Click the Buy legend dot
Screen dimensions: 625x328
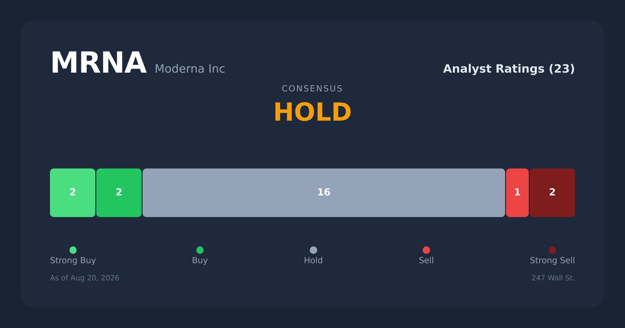[200, 250]
